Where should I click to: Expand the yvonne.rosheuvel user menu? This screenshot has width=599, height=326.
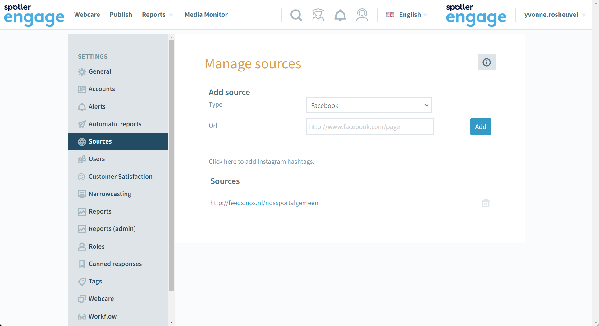[x=555, y=15]
